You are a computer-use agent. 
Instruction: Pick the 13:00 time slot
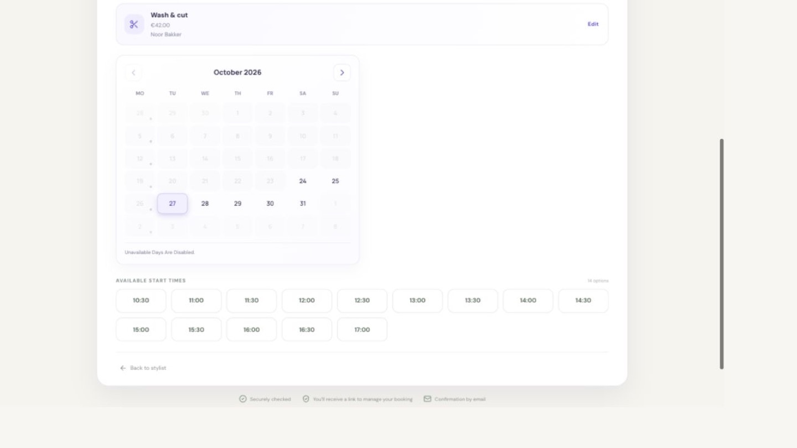point(418,301)
